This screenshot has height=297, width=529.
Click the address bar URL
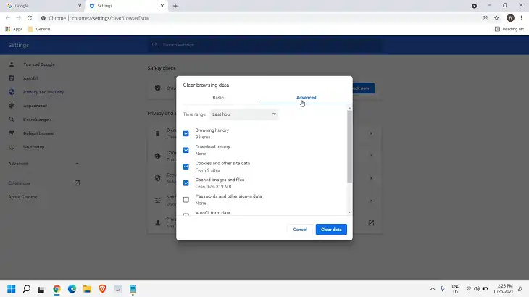point(110,18)
